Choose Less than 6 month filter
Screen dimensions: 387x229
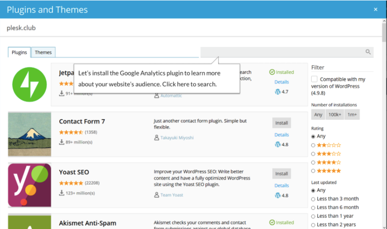pos(313,208)
